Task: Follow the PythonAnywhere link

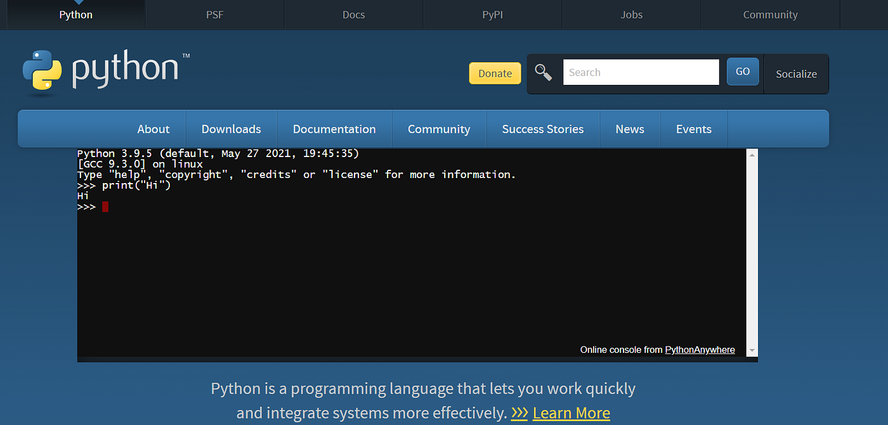Action: 700,350
